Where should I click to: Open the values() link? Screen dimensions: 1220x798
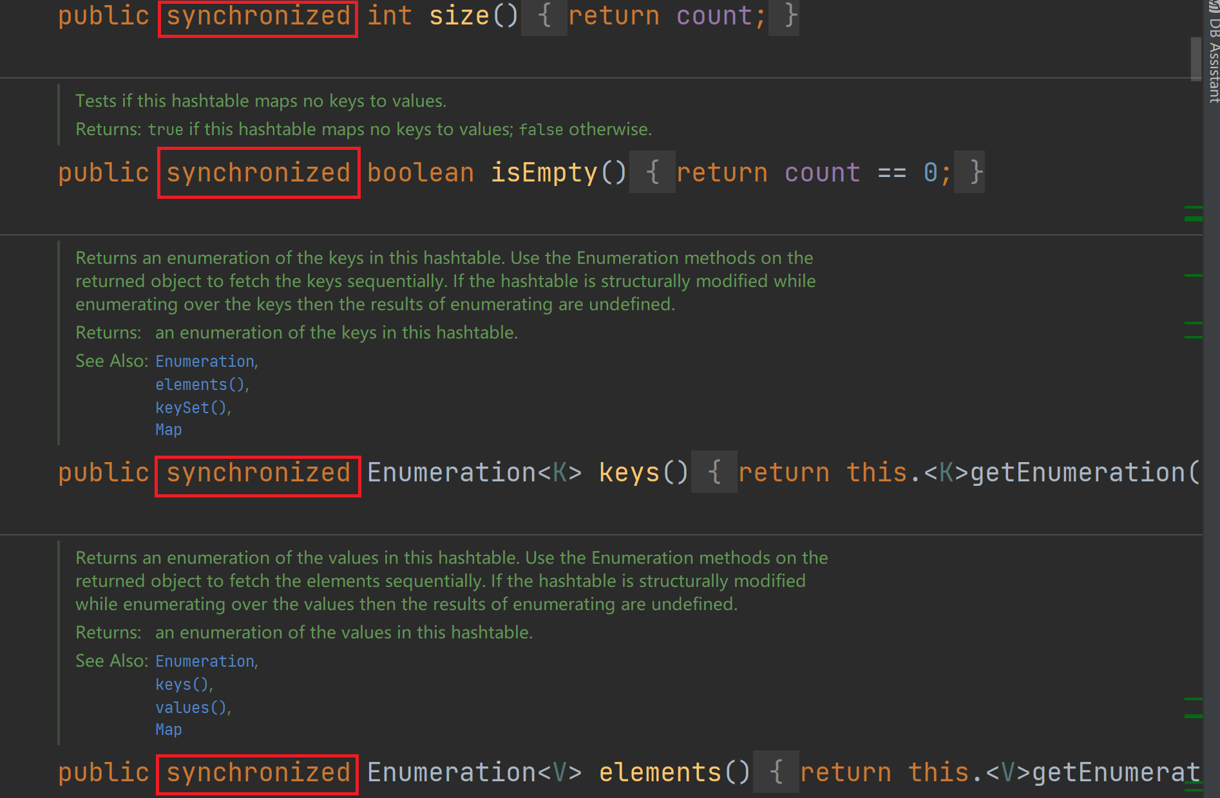(x=191, y=708)
